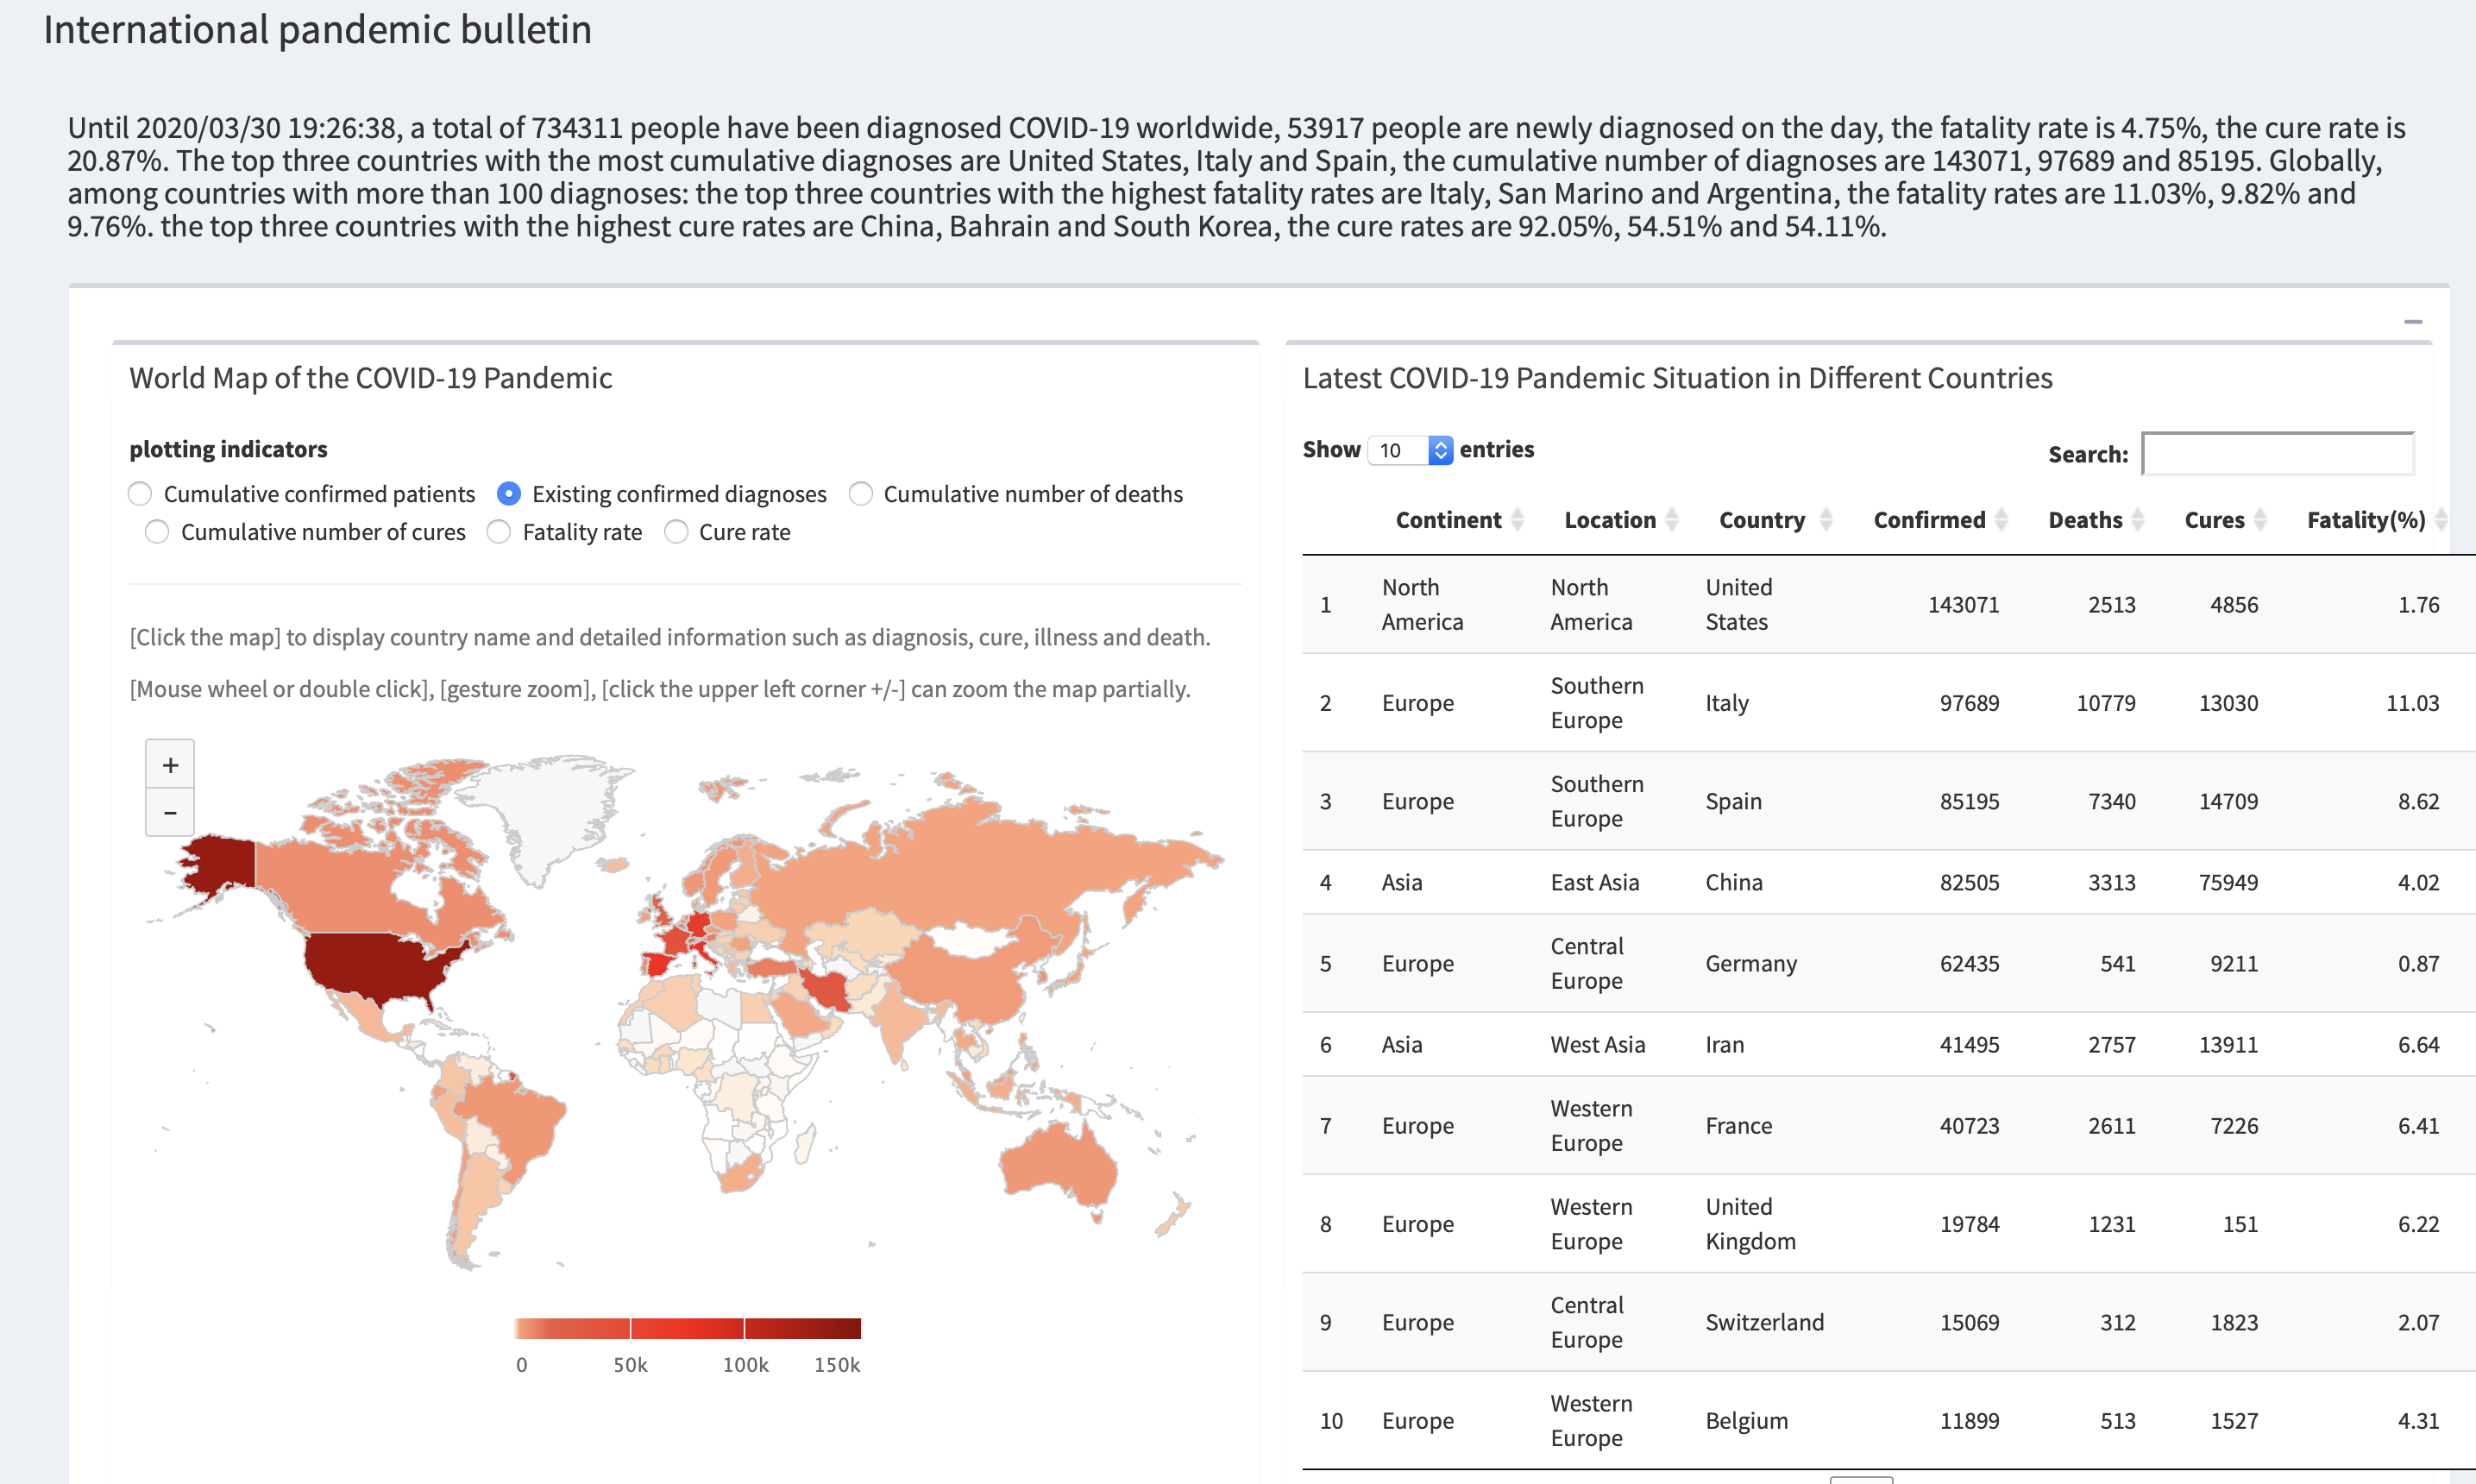Collapse the panel using the minus icon
Screen dimensions: 2476x1484
tap(2412, 322)
